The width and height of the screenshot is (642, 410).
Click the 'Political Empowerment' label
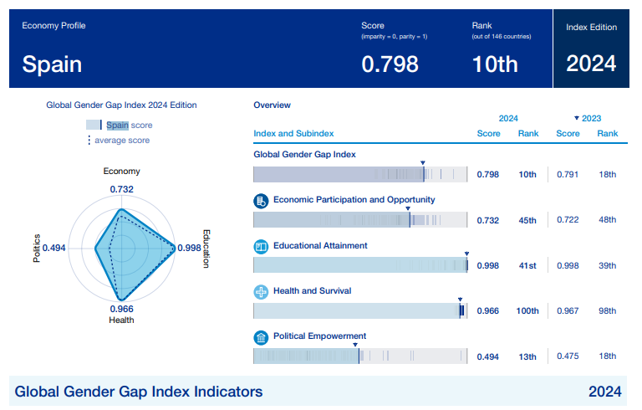coord(320,336)
